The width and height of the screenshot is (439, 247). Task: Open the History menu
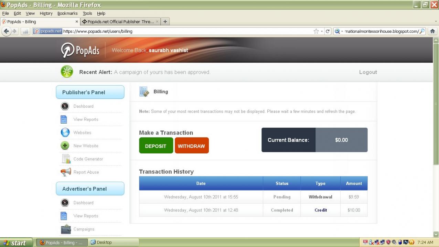(x=46, y=13)
